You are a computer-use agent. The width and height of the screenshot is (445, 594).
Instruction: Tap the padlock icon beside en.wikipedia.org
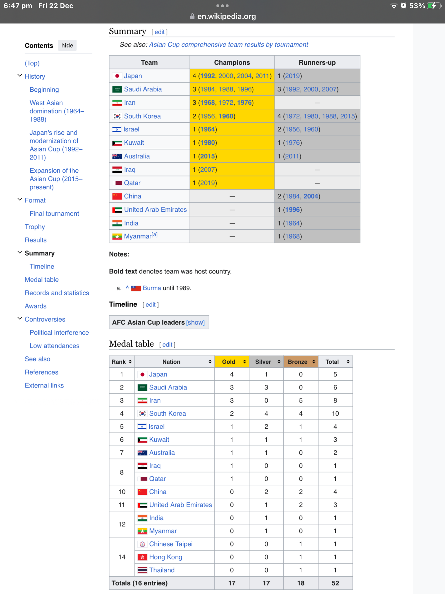click(x=192, y=17)
